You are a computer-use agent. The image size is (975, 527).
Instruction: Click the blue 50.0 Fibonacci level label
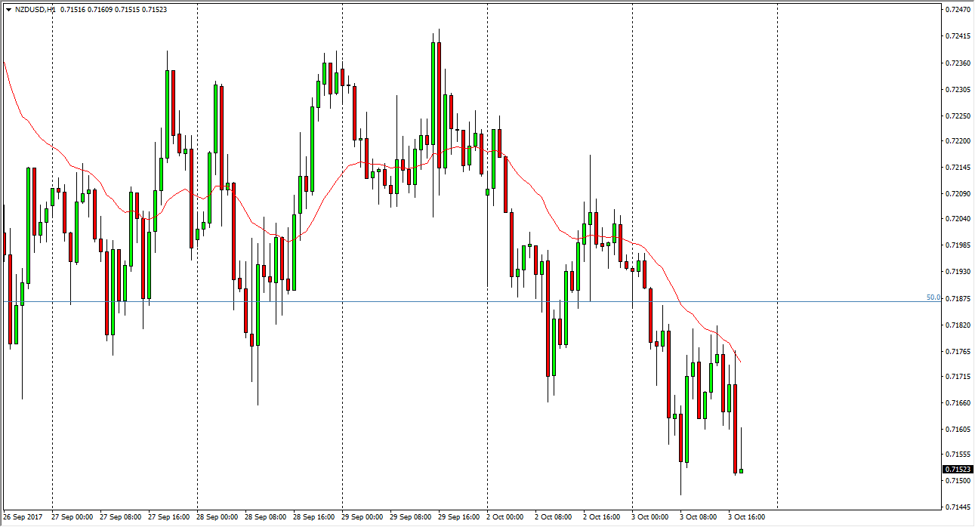tap(933, 297)
